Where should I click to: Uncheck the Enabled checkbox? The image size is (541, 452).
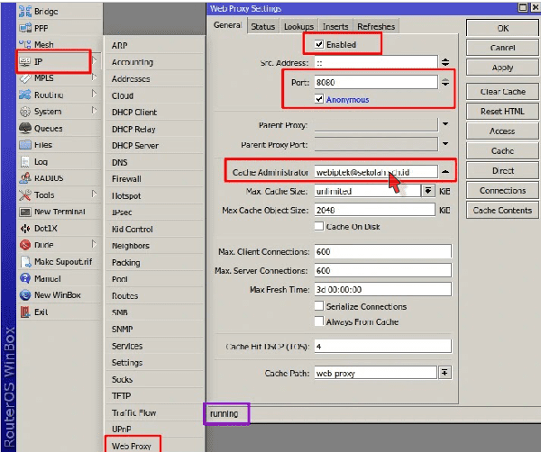click(319, 44)
